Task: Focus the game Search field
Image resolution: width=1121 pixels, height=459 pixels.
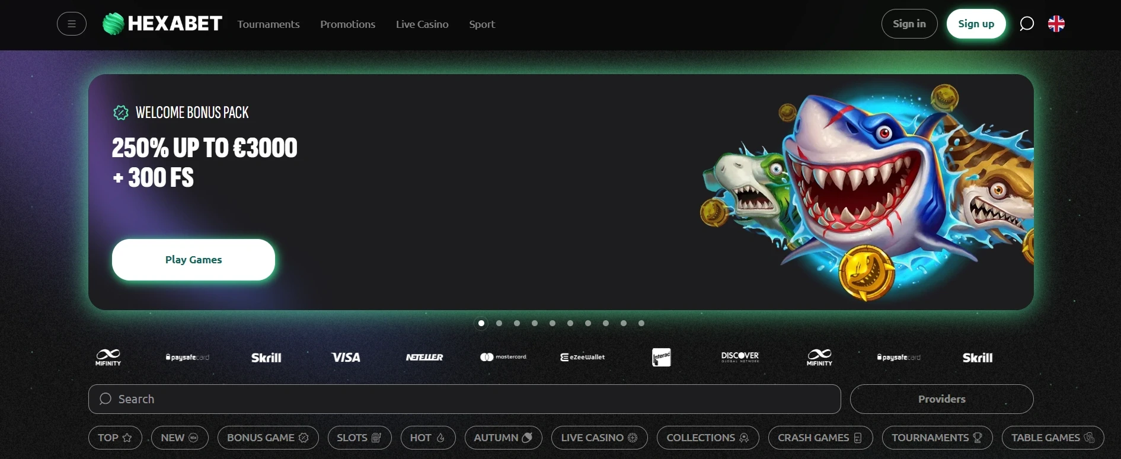Action: [465, 399]
